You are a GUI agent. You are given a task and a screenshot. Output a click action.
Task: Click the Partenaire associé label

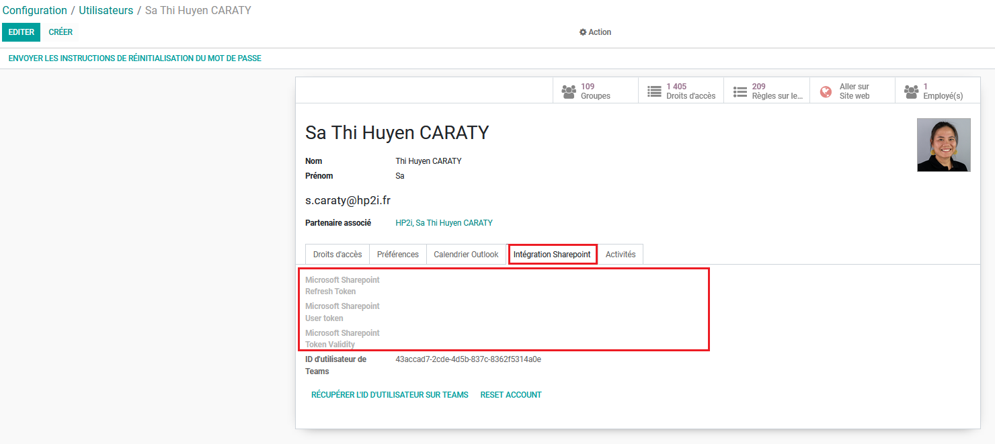[340, 223]
